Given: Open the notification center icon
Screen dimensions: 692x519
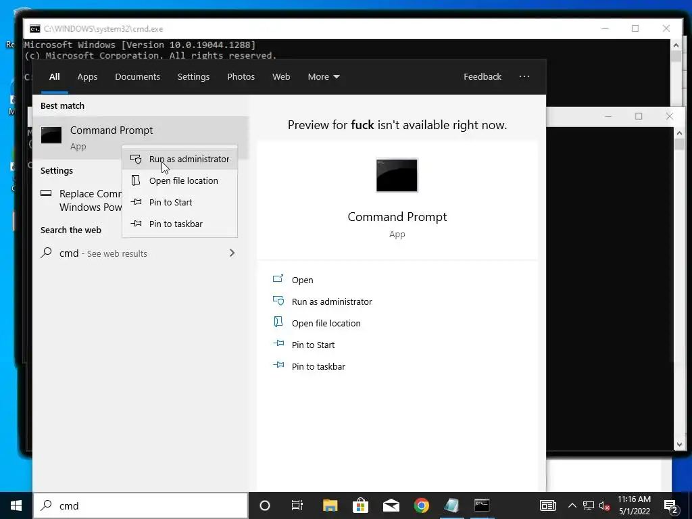Looking at the screenshot, I should [x=671, y=505].
